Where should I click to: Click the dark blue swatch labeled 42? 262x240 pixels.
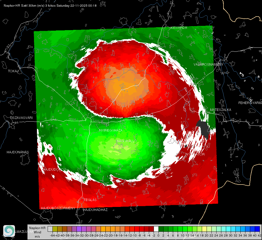(x=257, y=229)
